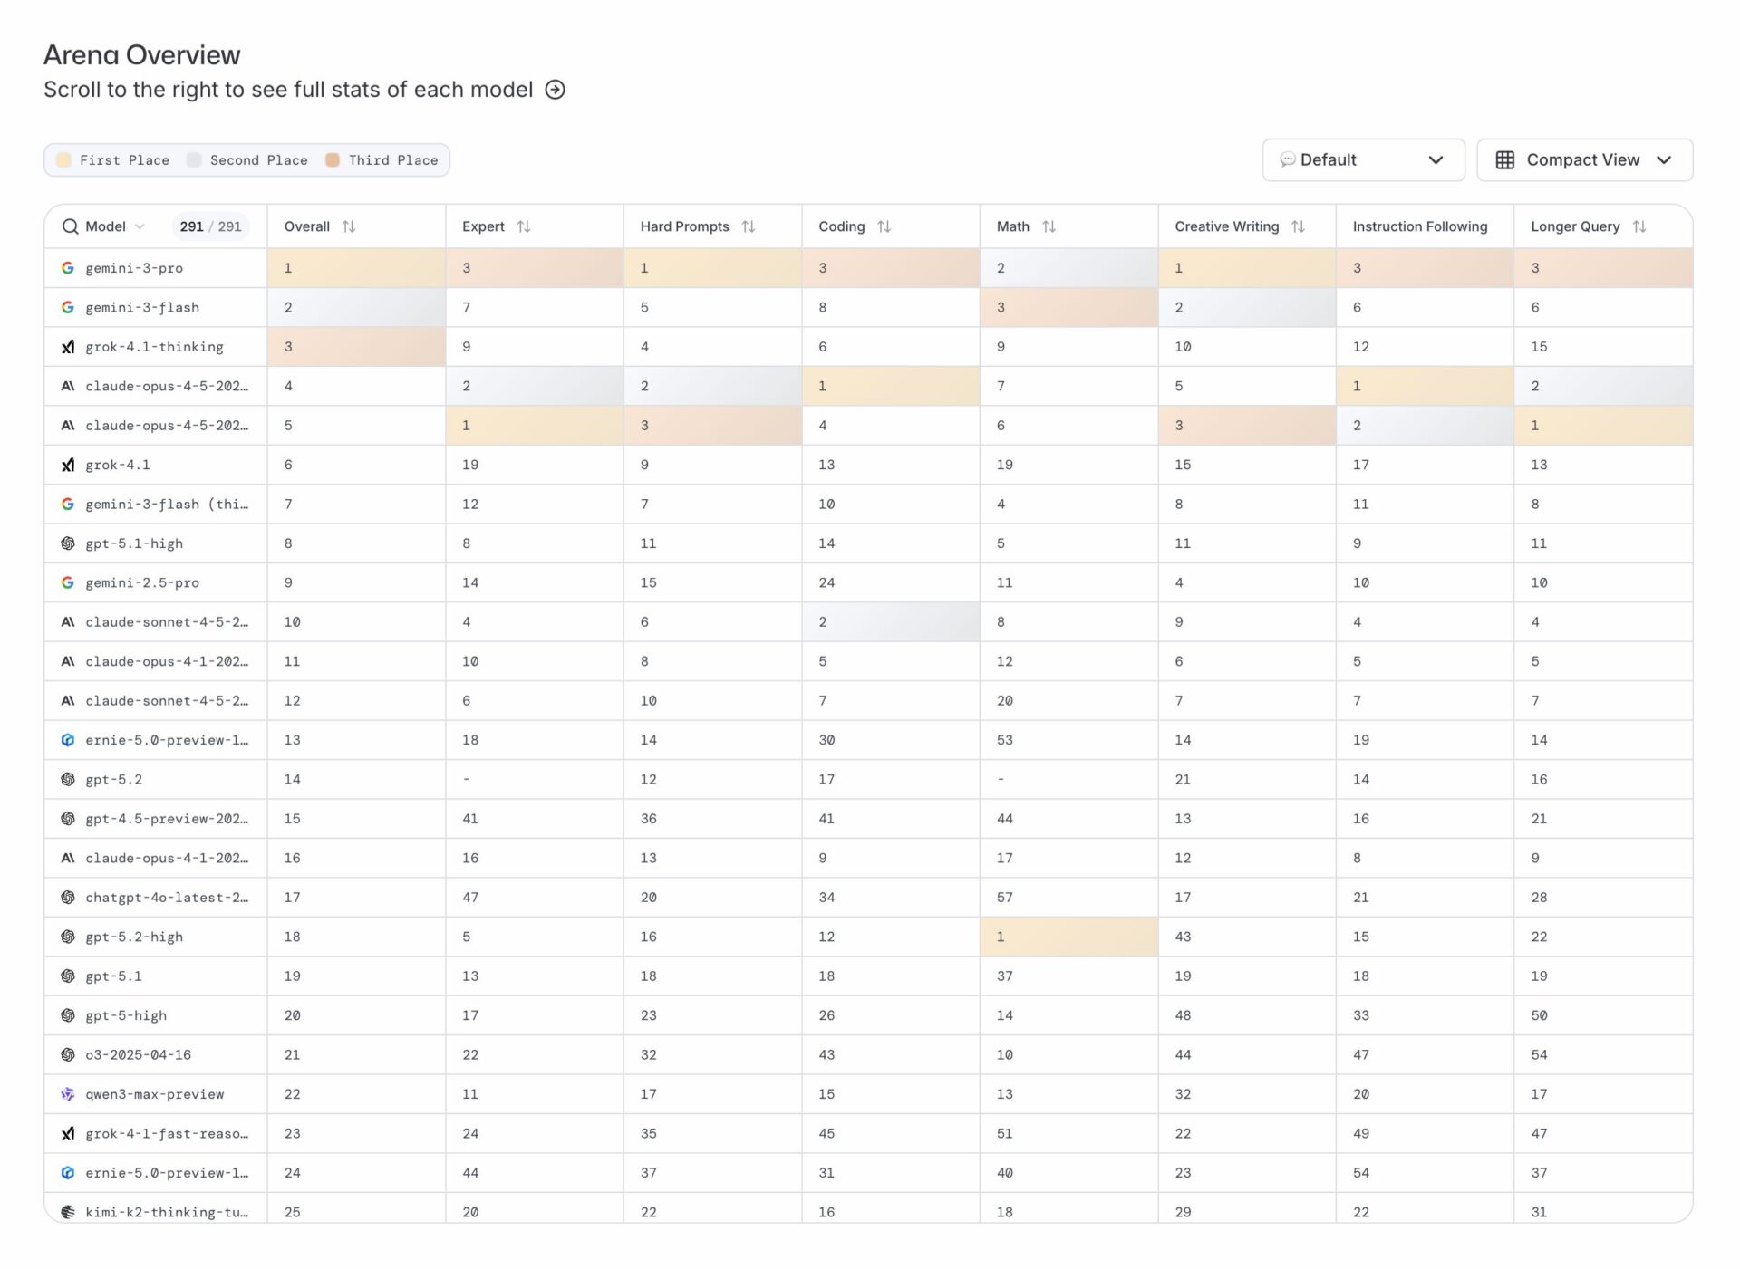Select the gpt-5.2-high Math rank cell

pos(1068,937)
